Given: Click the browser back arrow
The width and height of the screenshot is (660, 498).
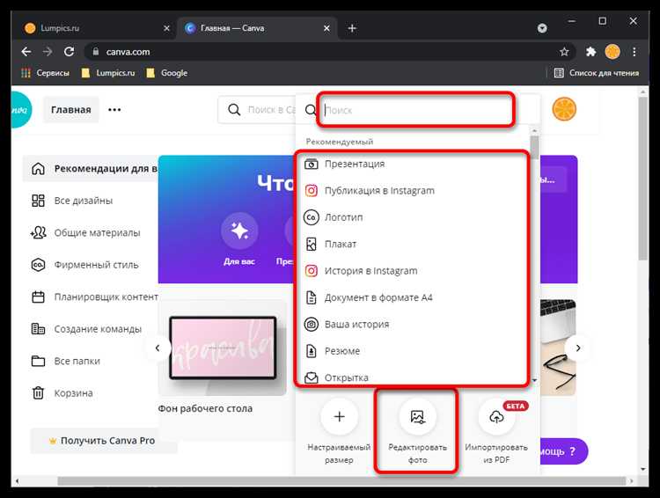Looking at the screenshot, I should coord(26,52).
